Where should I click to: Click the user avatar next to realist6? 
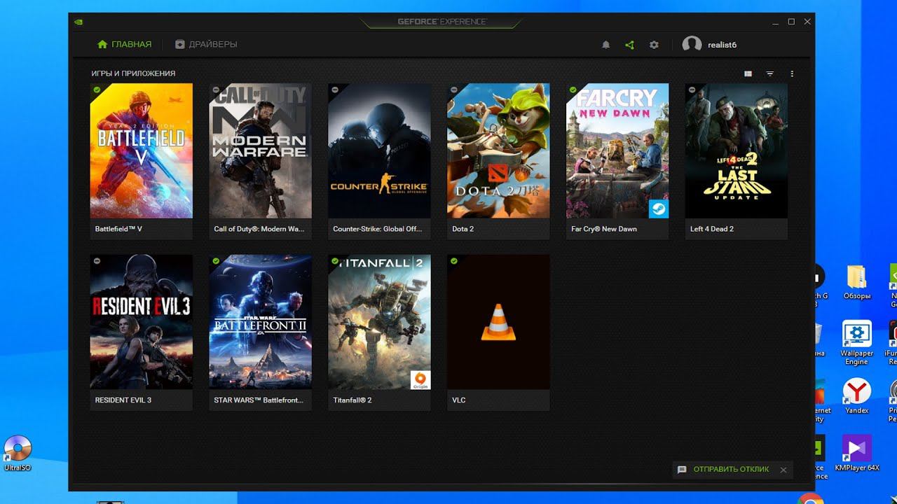[x=692, y=45]
